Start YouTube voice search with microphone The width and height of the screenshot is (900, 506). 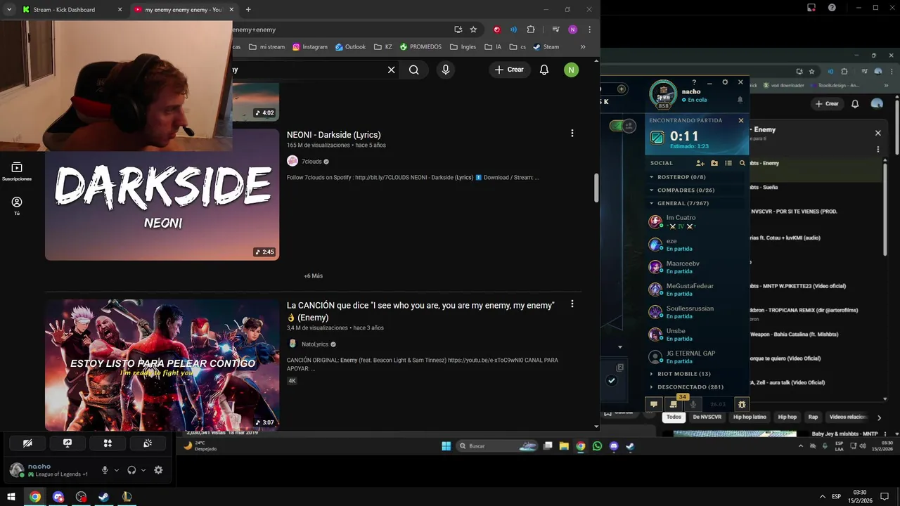point(445,70)
